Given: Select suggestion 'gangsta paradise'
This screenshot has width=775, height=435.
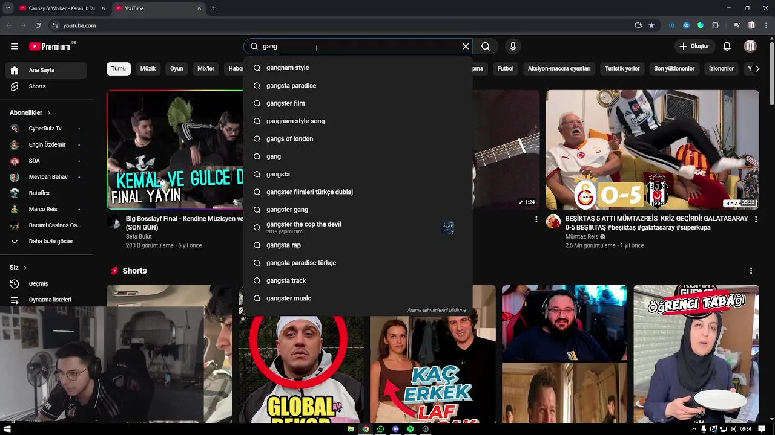Looking at the screenshot, I should click(358, 86).
